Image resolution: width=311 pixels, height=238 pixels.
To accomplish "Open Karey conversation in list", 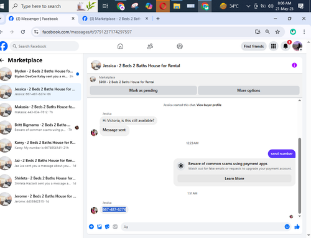I will 40,145.
